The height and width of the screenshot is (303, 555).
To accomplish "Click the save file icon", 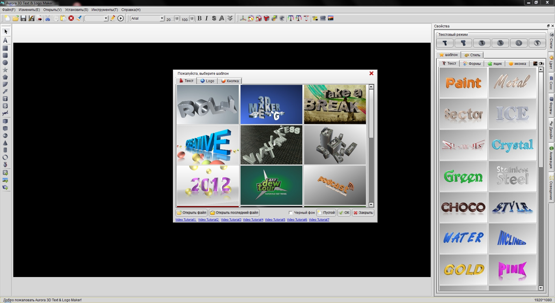I will pyautogui.click(x=23, y=18).
